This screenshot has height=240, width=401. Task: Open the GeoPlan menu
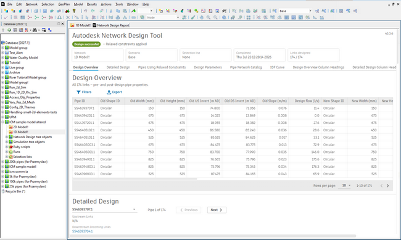64,4
